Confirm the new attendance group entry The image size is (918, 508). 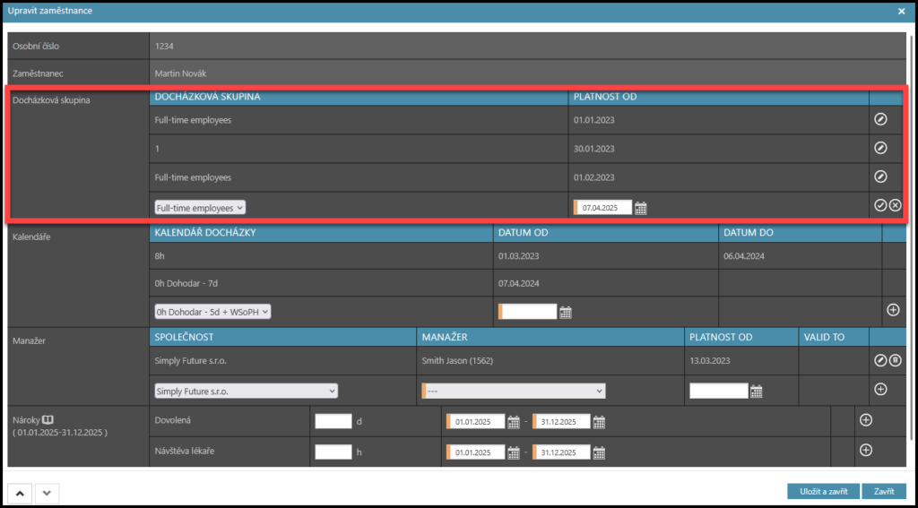pos(880,206)
